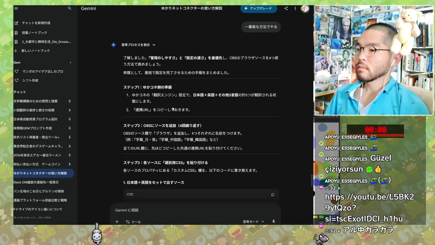Image resolution: width=435 pixels, height=245 pixels.
Task: Click the pin icon on 株情報GEMプロンプト作成
Action: (x=70, y=128)
